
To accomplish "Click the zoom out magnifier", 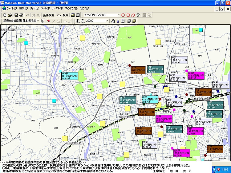I will pos(83,21).
